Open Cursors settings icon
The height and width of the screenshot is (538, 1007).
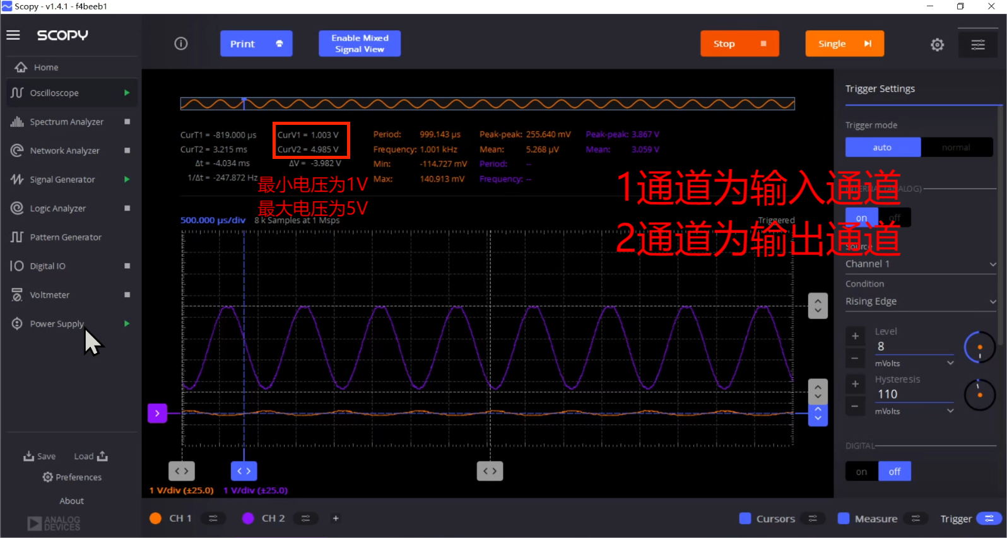point(813,518)
